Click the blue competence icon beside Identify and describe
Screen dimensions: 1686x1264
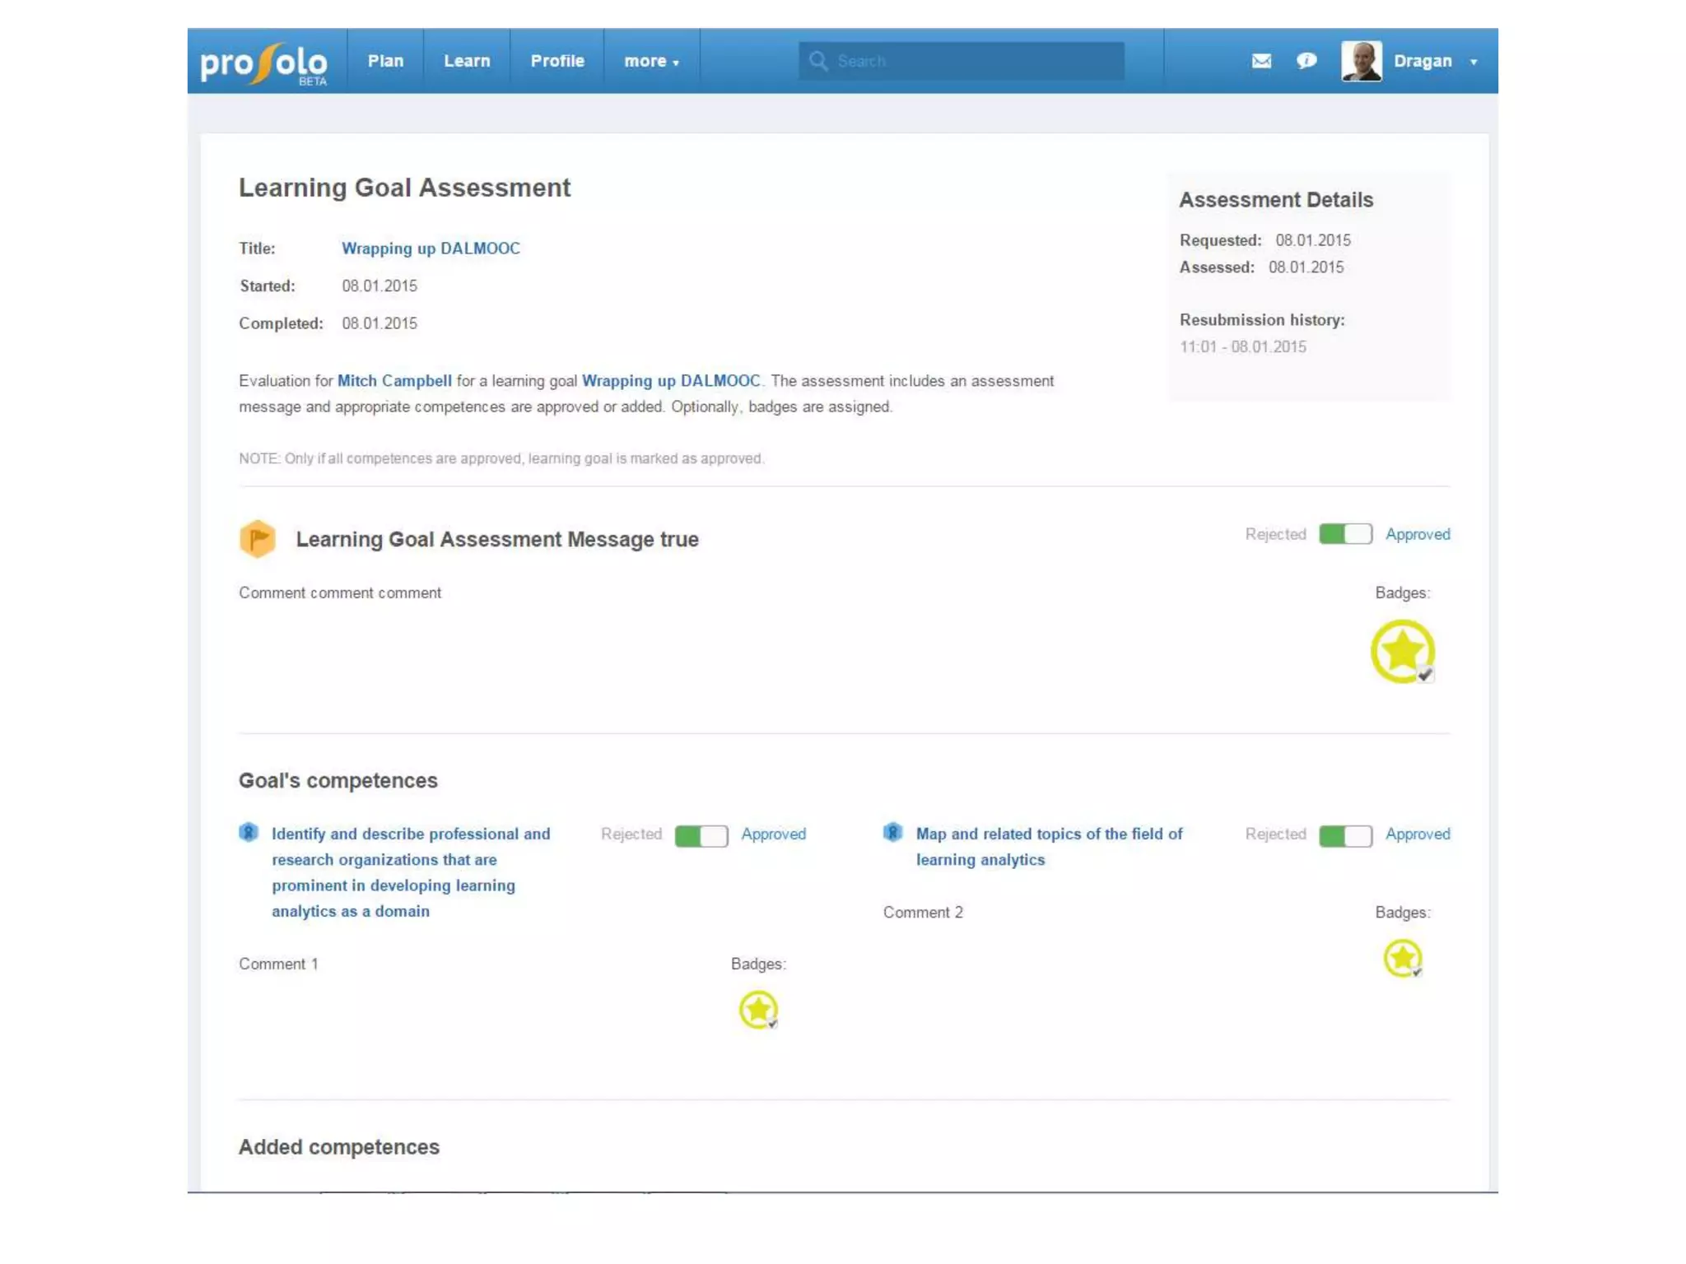click(x=249, y=833)
